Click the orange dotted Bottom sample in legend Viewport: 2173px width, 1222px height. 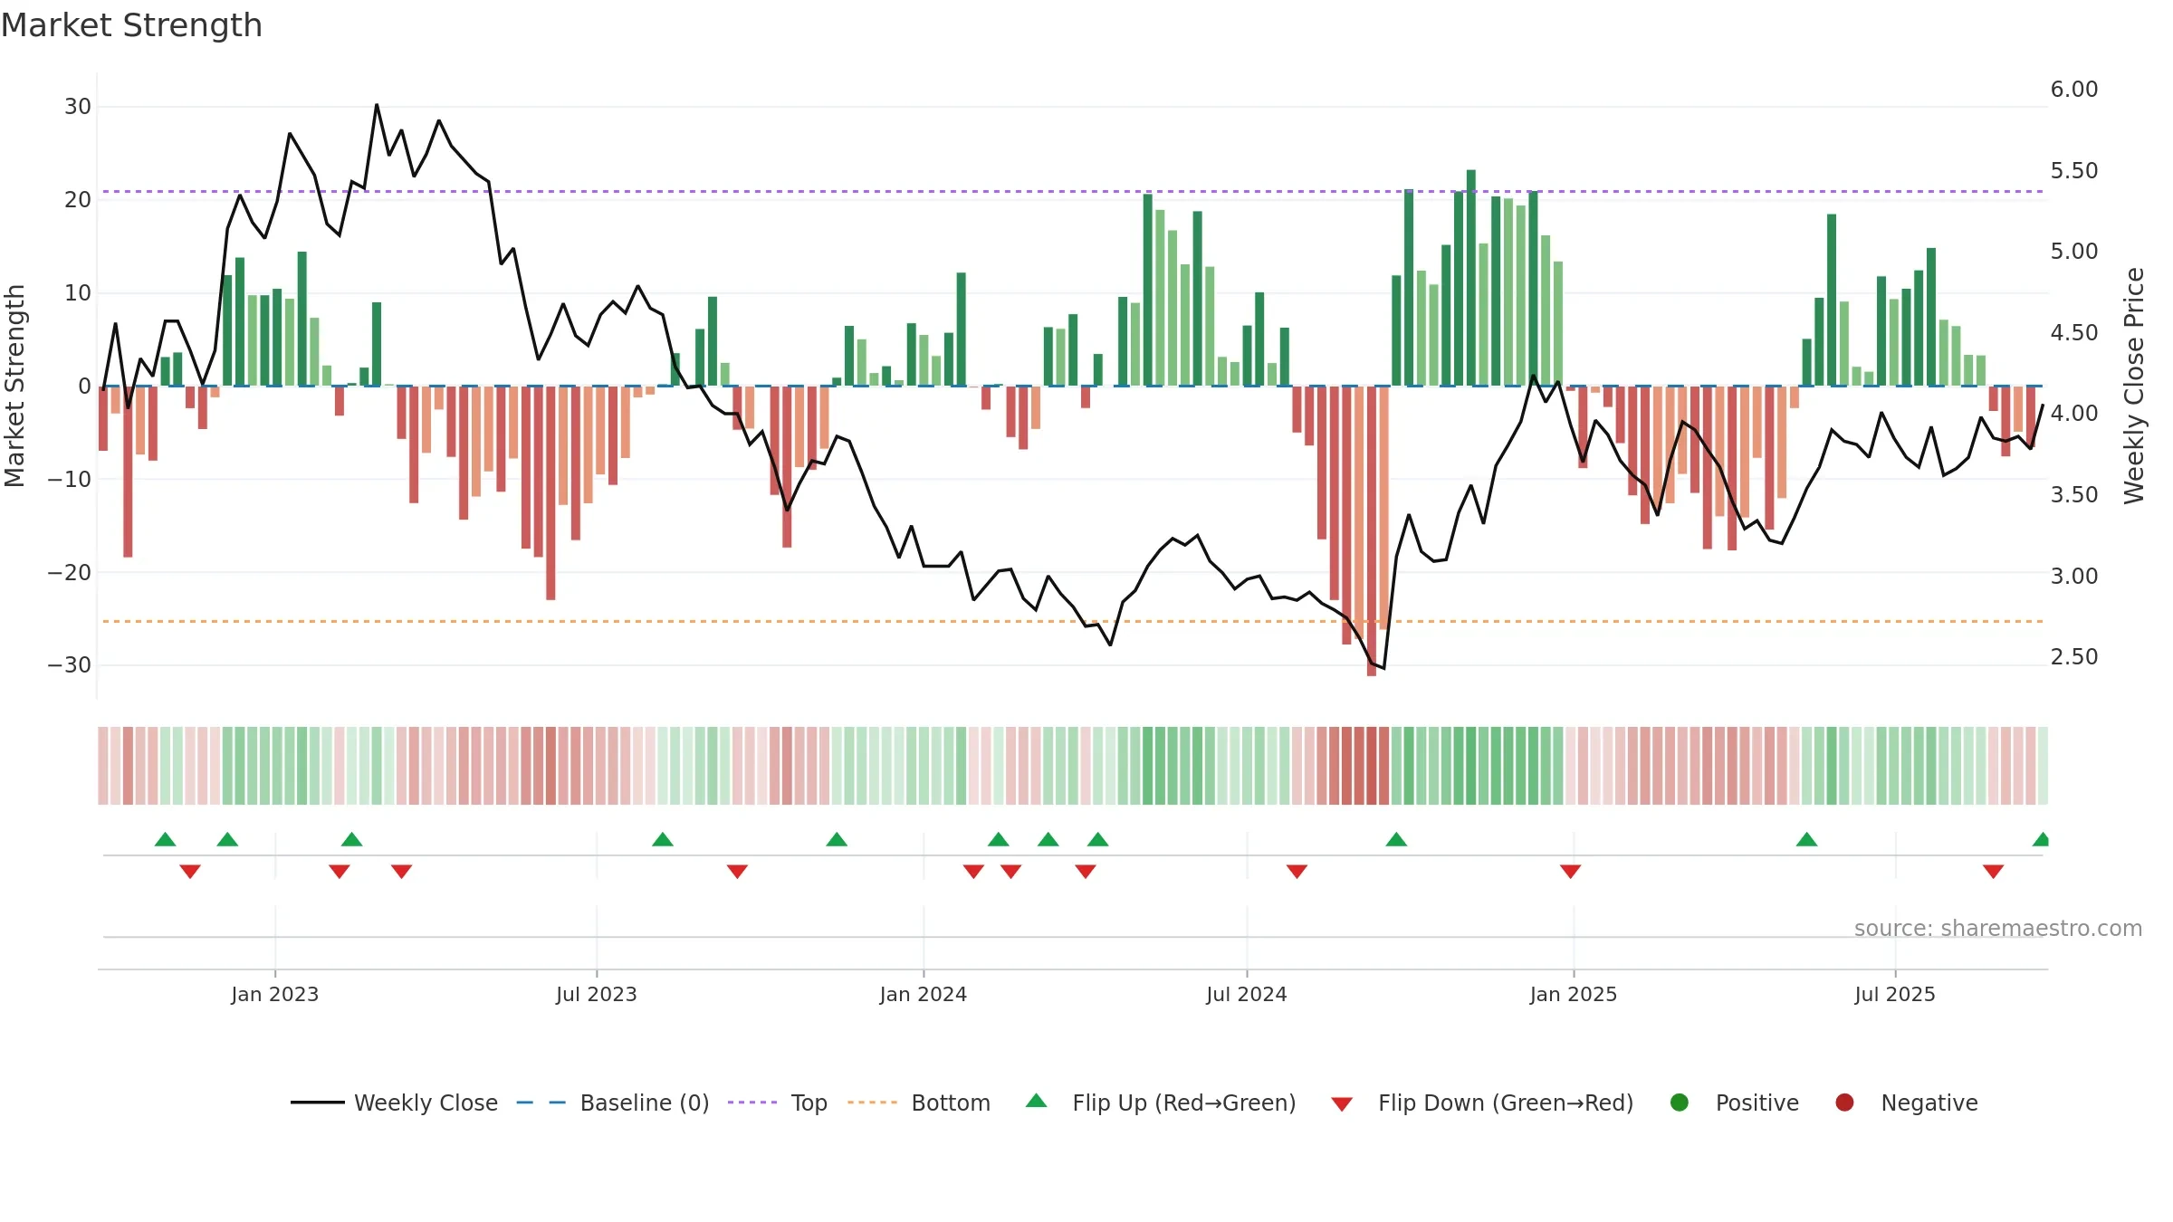point(872,1103)
